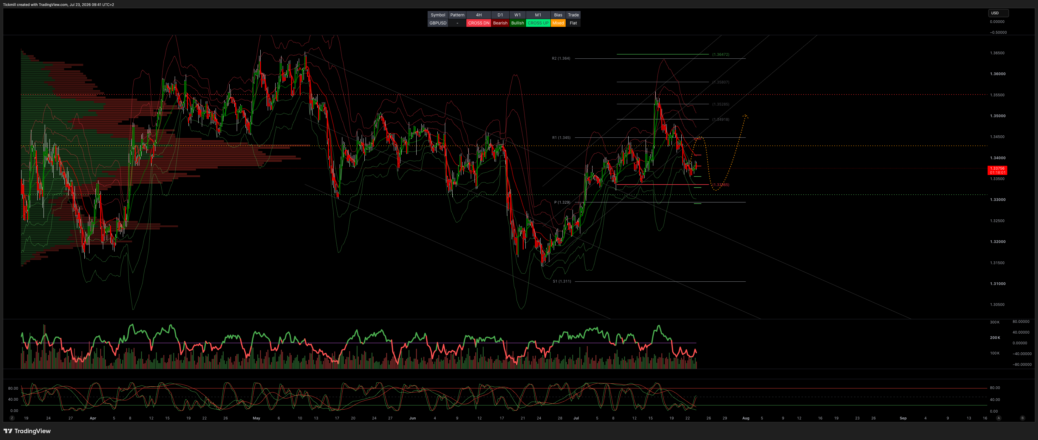Click the 1.36000 price axis label
1038x440 pixels.
[997, 74]
